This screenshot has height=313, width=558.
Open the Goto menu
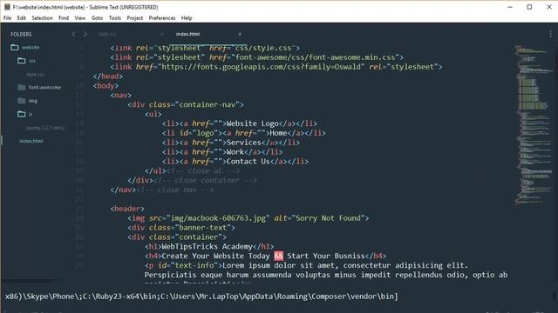(x=97, y=18)
